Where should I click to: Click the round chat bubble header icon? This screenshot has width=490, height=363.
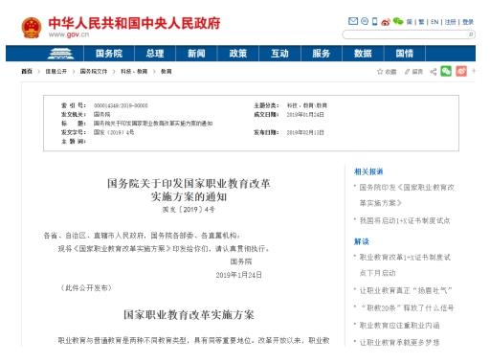[x=365, y=21]
